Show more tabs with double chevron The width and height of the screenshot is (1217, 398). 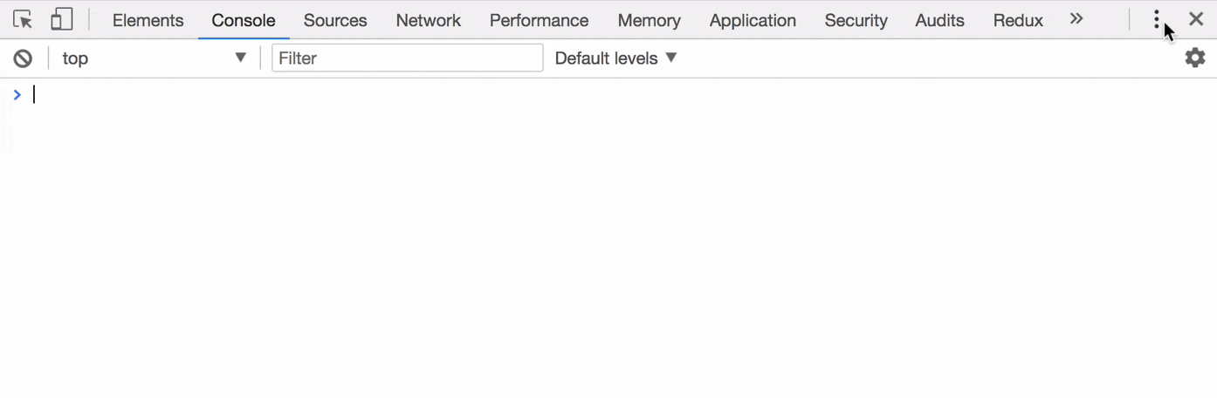tap(1076, 18)
